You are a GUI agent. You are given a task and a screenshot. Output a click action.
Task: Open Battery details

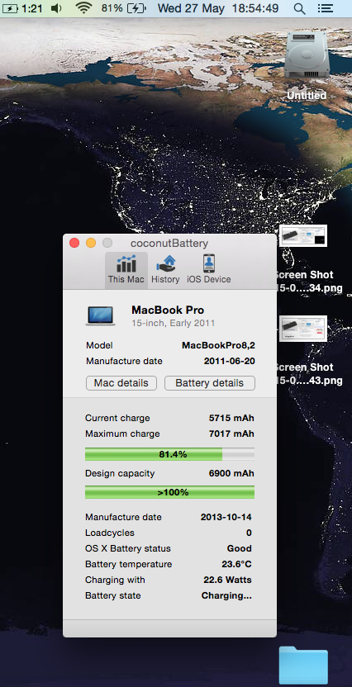(210, 383)
